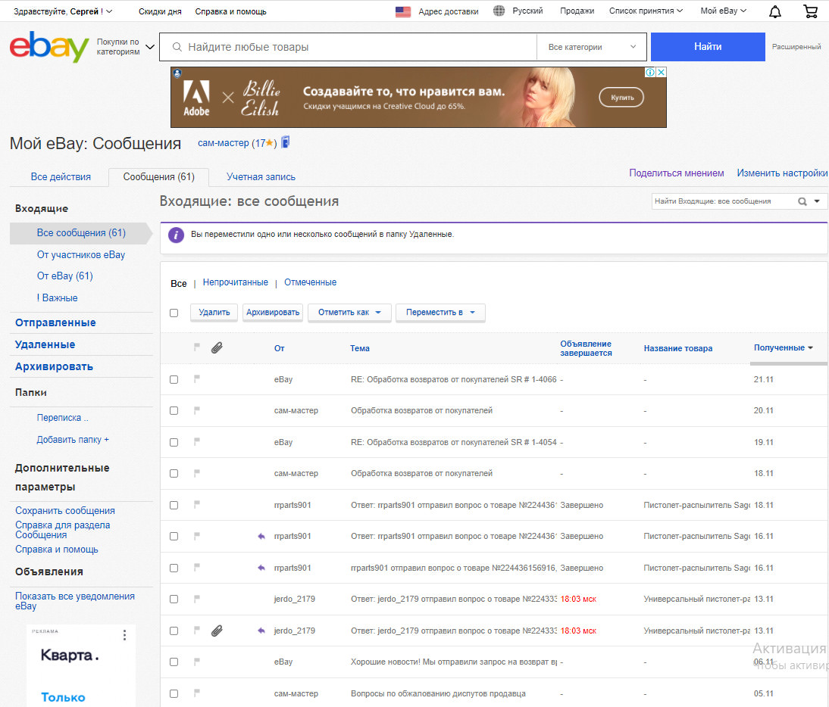Expand the Отметить как dropdown
Viewport: 829px width, 707px height.
pos(349,312)
